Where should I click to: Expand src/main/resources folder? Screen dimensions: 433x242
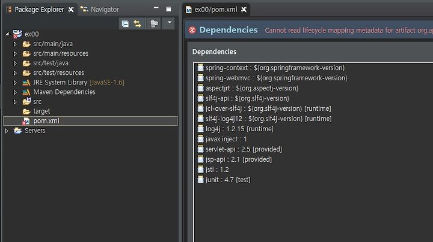pos(15,54)
